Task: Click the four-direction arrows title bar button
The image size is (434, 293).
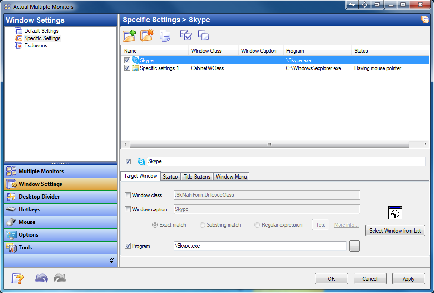Action: pos(364,5)
